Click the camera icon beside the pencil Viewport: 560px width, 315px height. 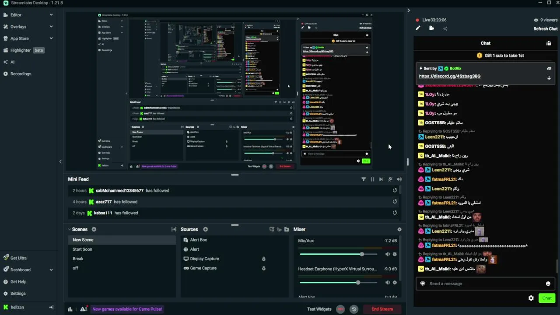click(431, 28)
